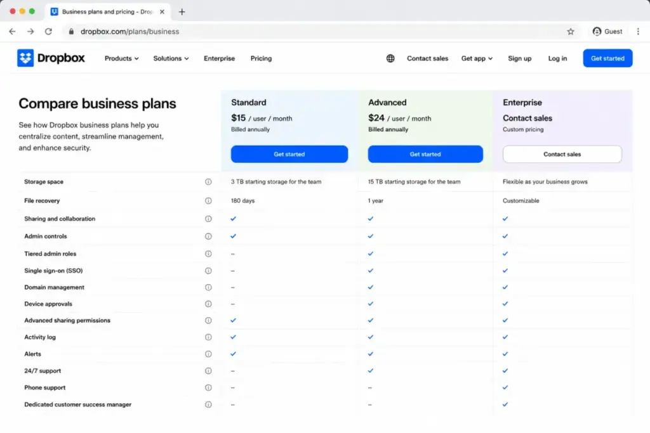Select the Business plans and pricing tab

click(107, 11)
